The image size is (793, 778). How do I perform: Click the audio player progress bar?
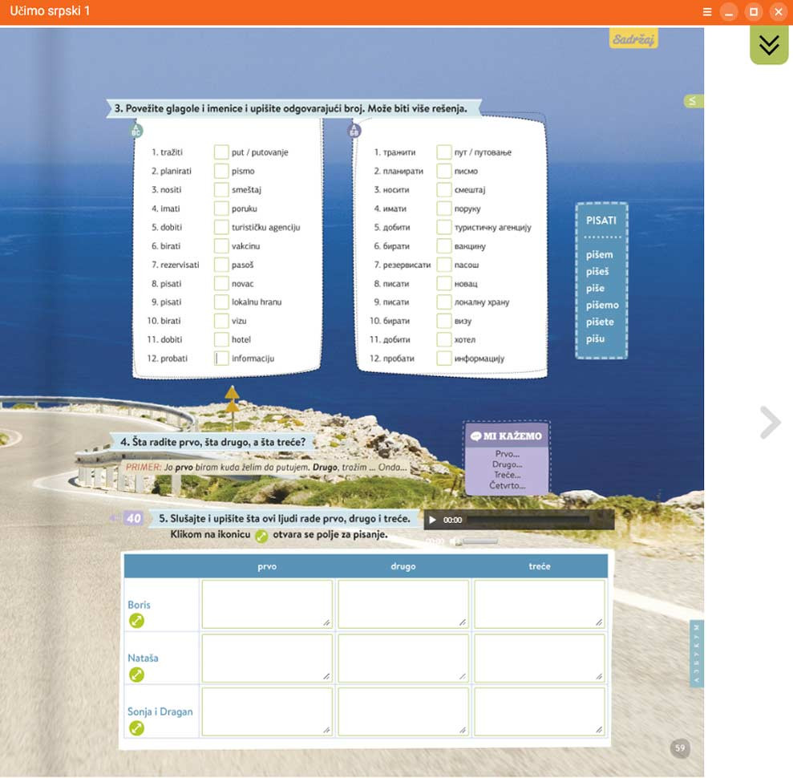pyautogui.click(x=529, y=520)
